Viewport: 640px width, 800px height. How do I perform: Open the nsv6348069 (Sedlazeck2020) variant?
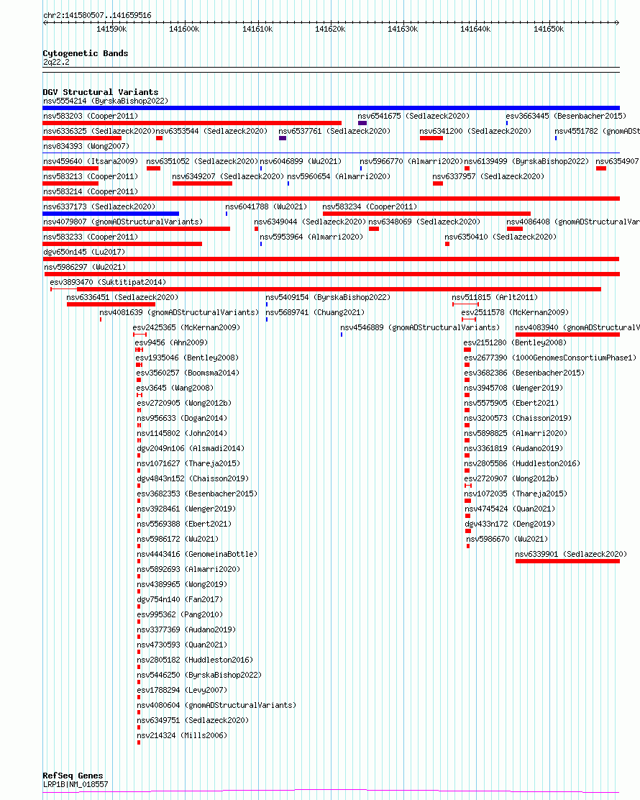coord(424,222)
